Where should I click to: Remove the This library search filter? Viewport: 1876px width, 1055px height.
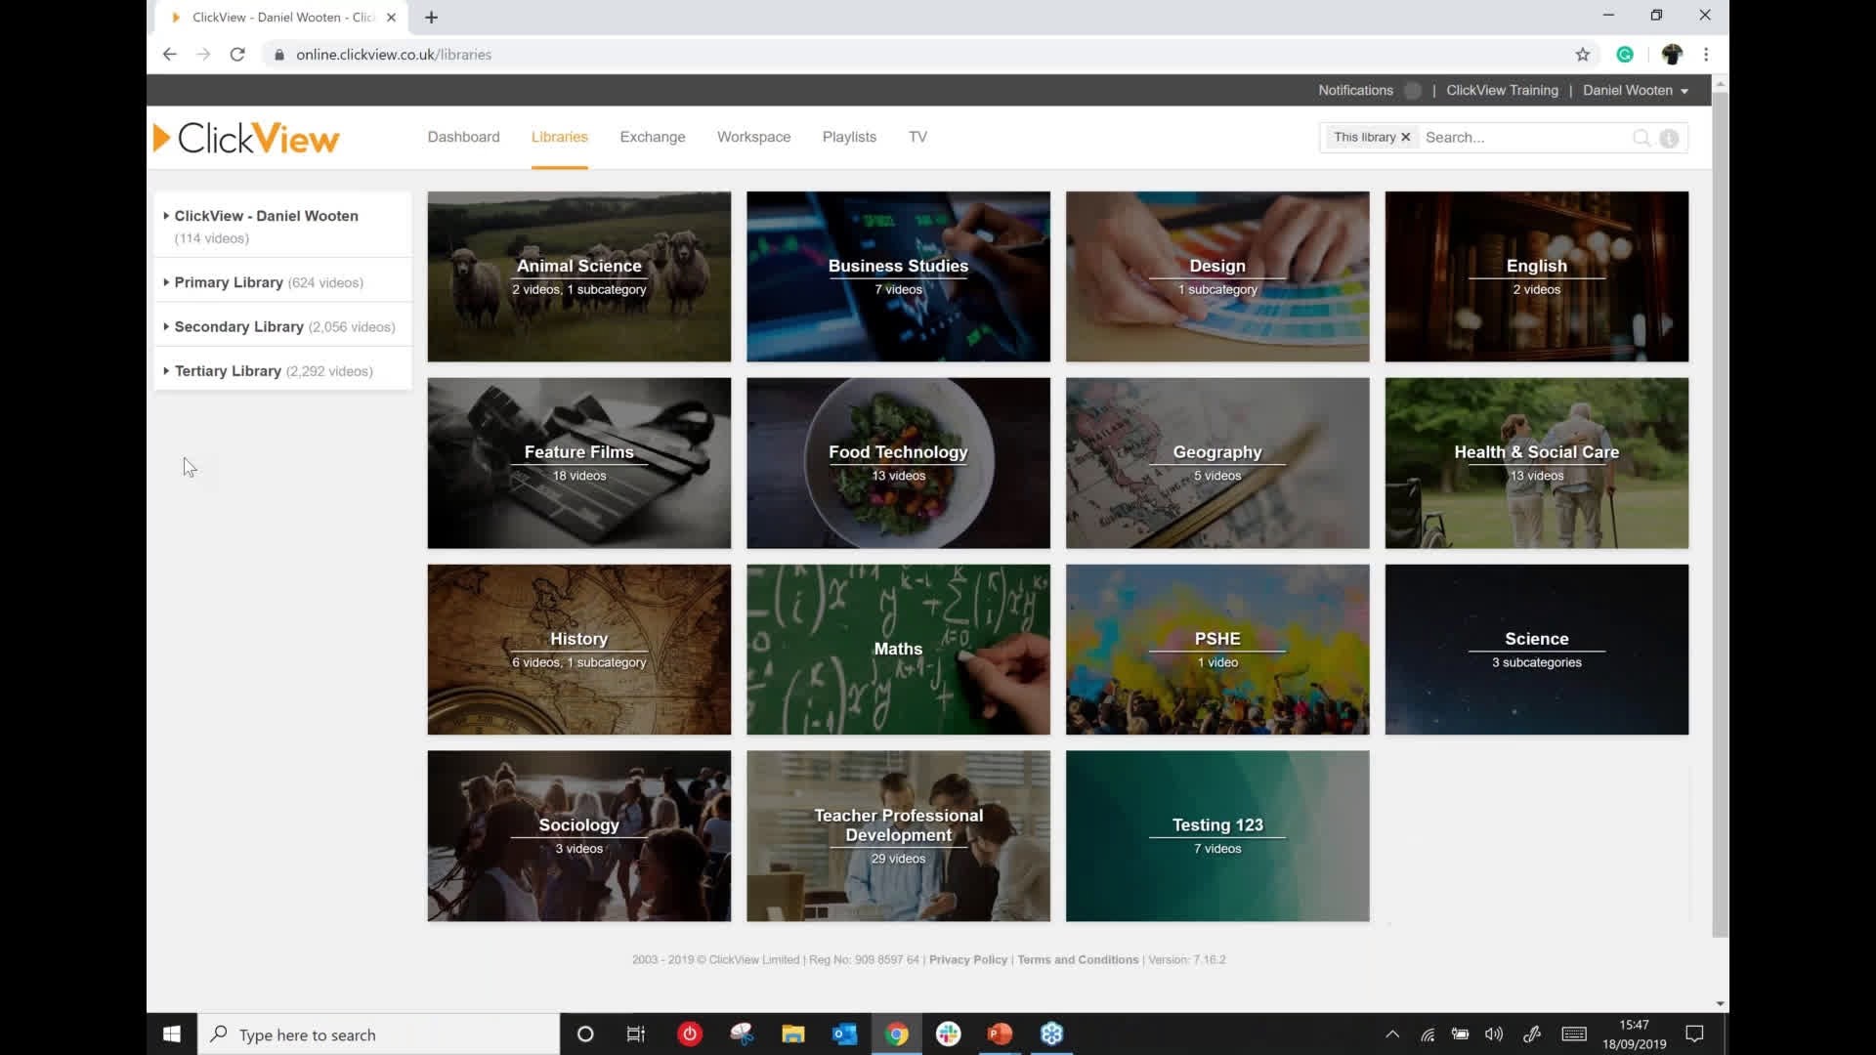point(1406,137)
